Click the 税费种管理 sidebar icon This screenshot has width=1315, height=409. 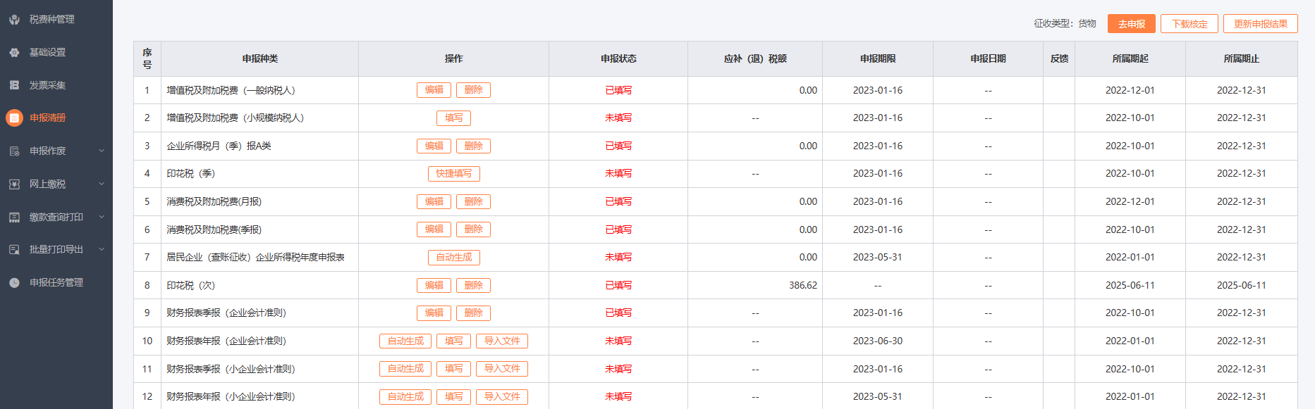coord(14,20)
